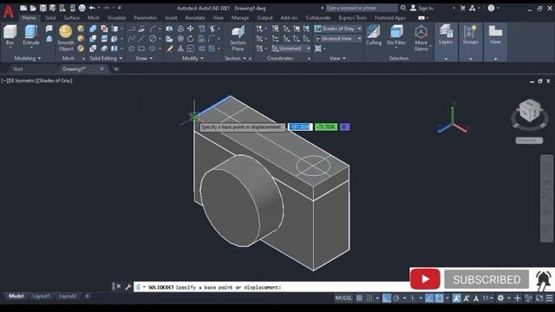
Task: Switch to Layout1 tab
Action: (41, 296)
